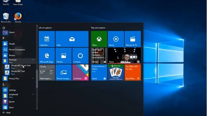Open the People app icon
207x116 pixels.
(5, 44)
